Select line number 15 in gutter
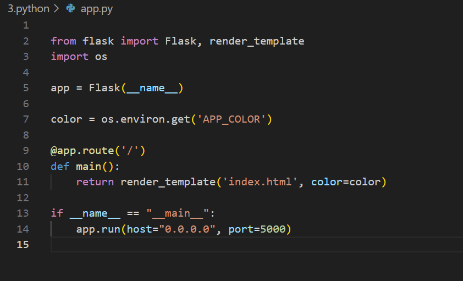This screenshot has width=463, height=281. 23,244
